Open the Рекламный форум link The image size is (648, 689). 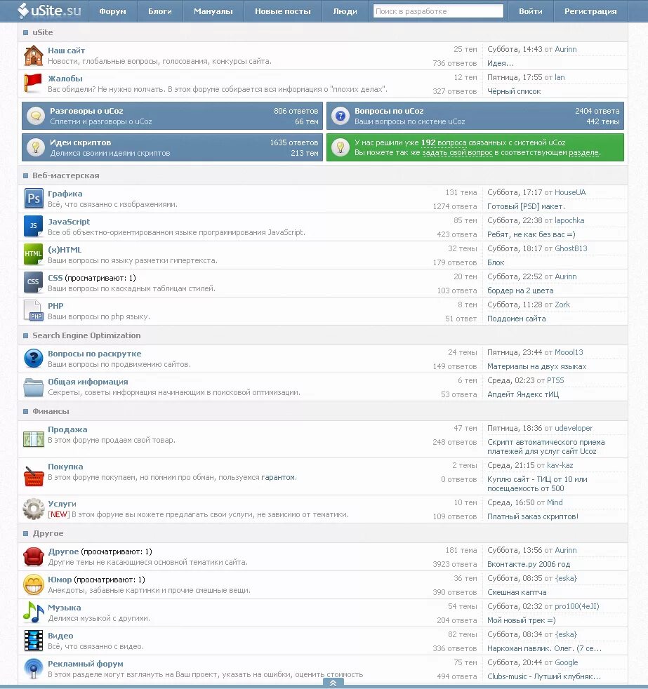86,664
